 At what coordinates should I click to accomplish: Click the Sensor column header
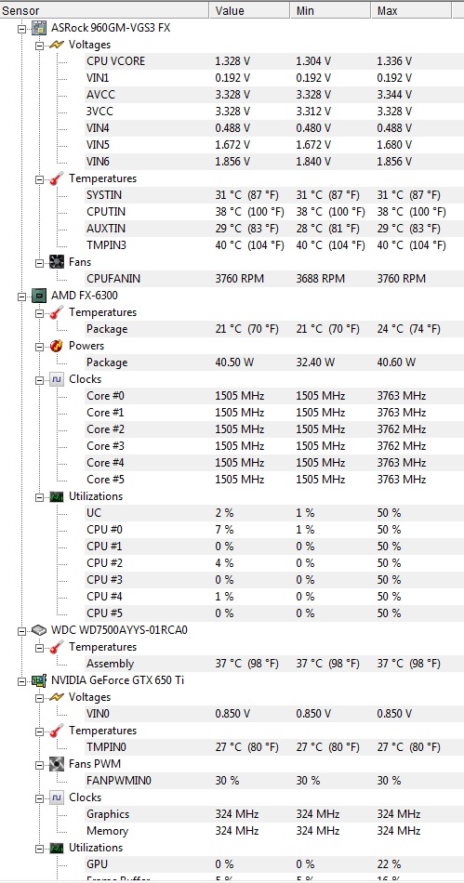(105, 10)
